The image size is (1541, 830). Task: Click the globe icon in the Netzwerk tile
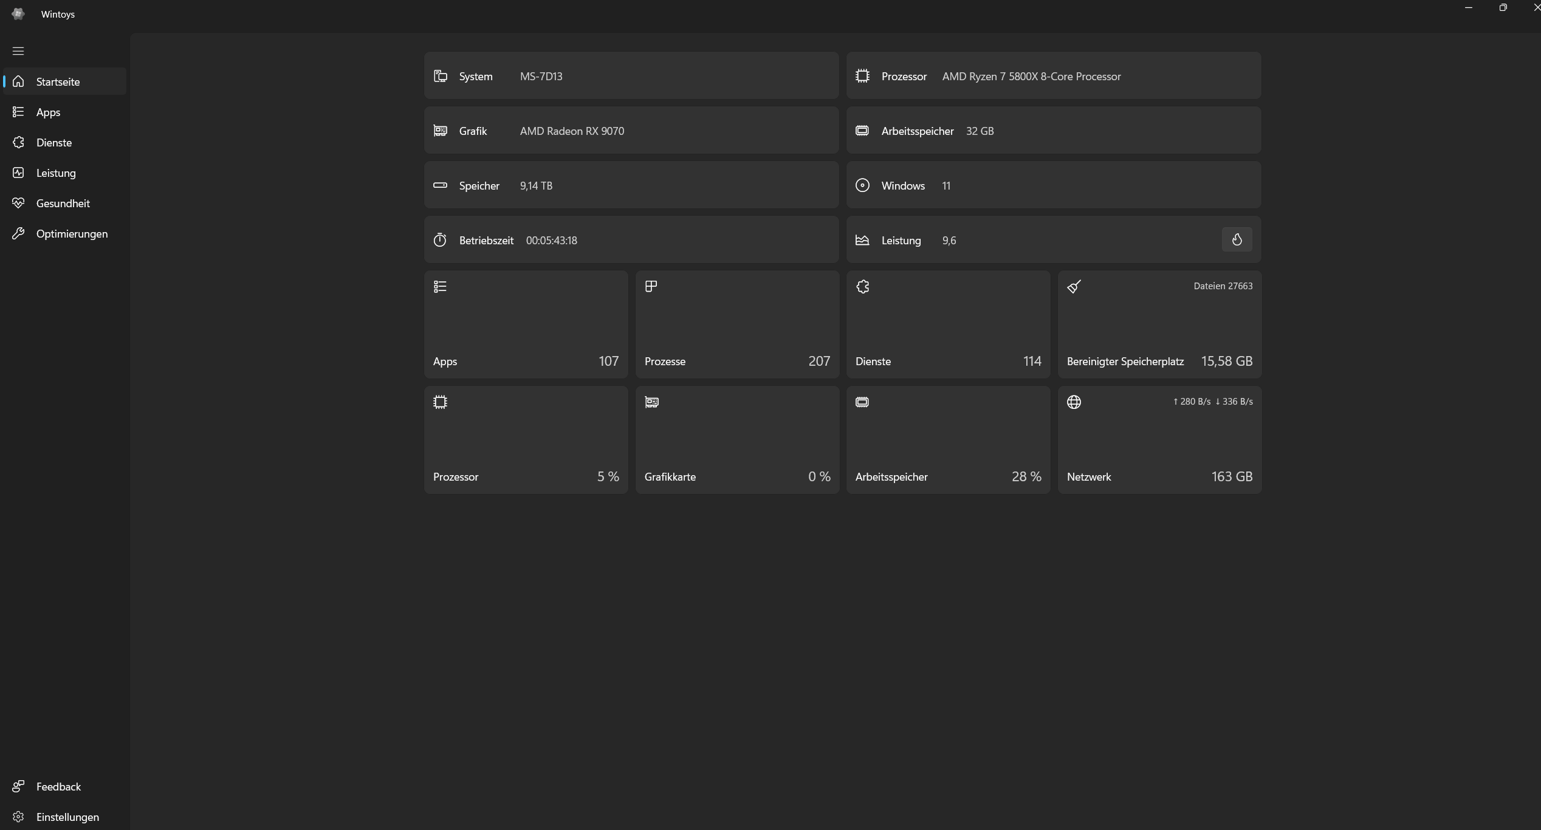pyautogui.click(x=1074, y=402)
